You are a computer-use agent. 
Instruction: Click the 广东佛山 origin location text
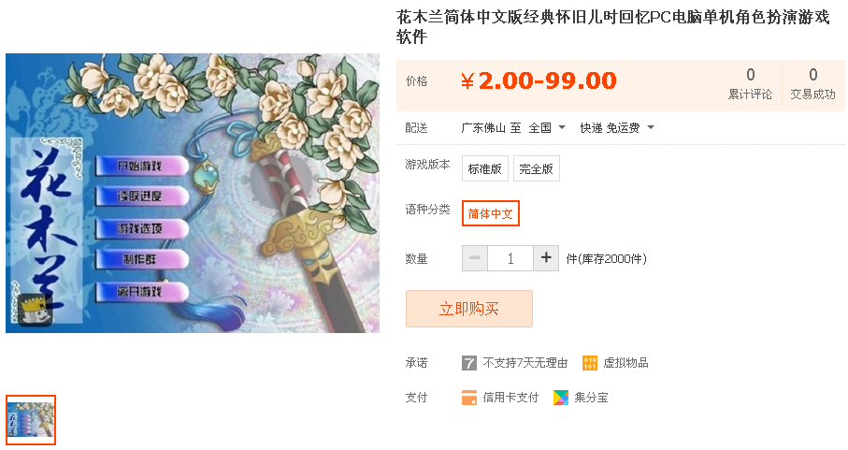coord(483,127)
